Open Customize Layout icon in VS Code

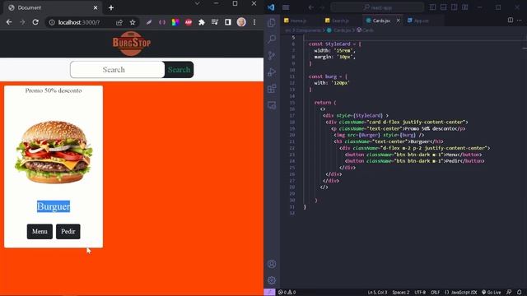tap(464, 7)
